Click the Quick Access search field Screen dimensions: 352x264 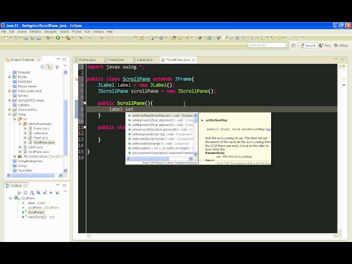[267, 45]
